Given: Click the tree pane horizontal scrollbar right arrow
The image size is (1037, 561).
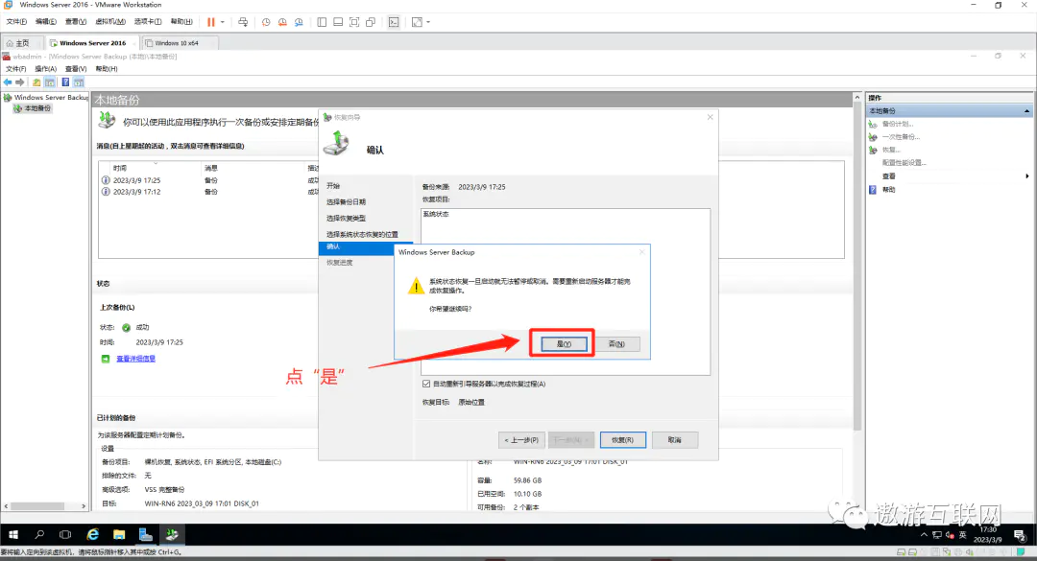Looking at the screenshot, I should (84, 506).
